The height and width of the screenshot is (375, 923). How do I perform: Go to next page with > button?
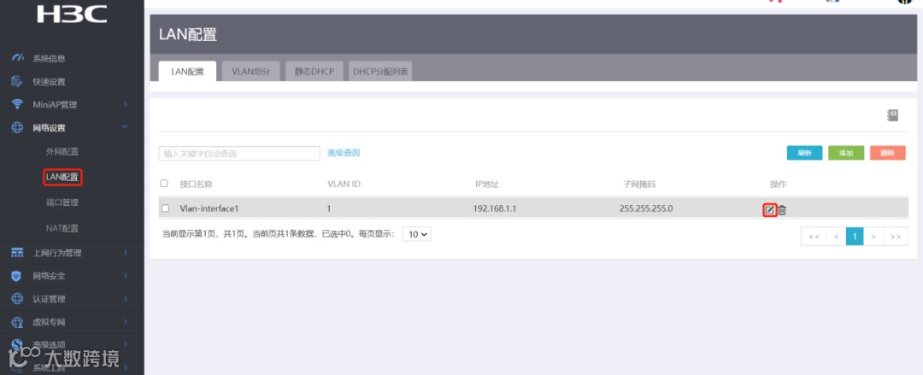[873, 236]
